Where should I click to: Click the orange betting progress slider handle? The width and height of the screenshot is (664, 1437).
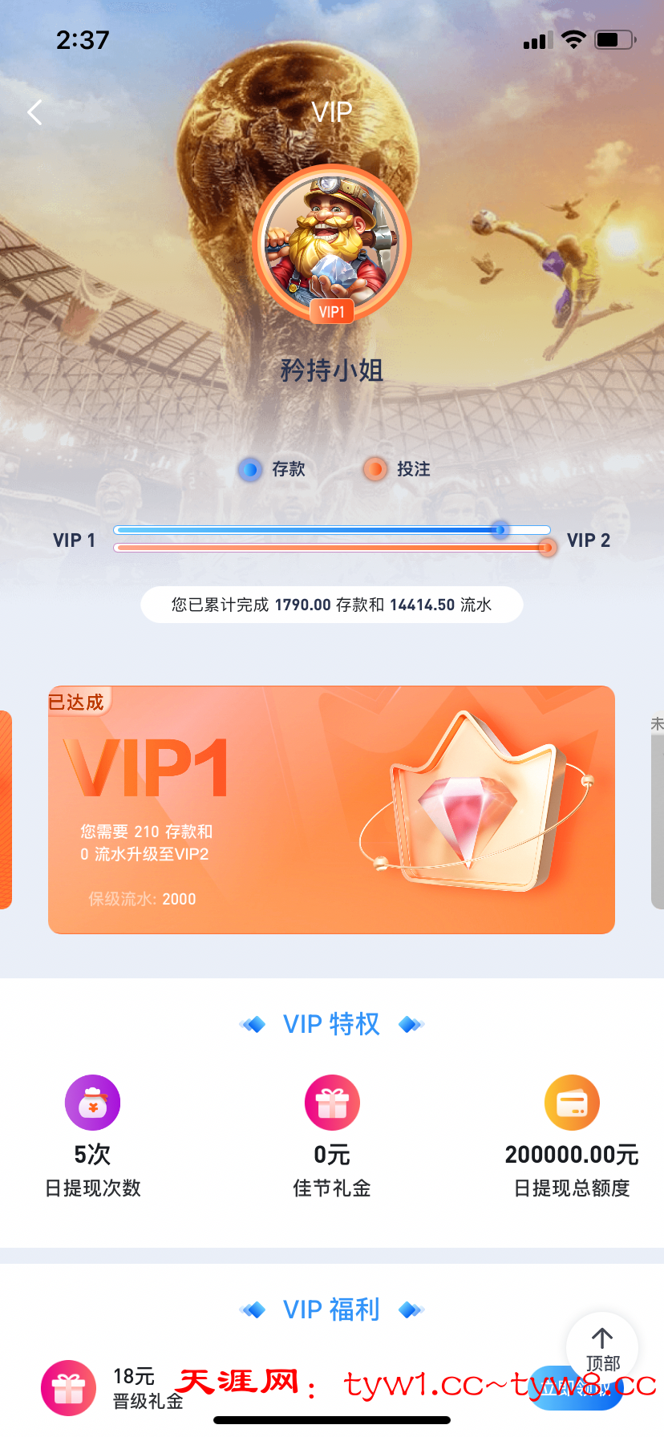click(547, 548)
